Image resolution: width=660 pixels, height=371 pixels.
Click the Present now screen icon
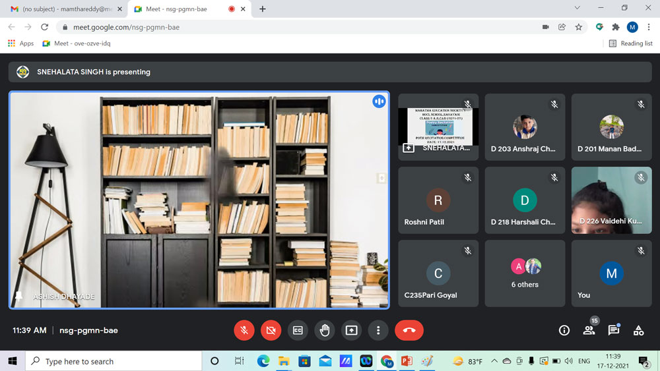click(351, 330)
